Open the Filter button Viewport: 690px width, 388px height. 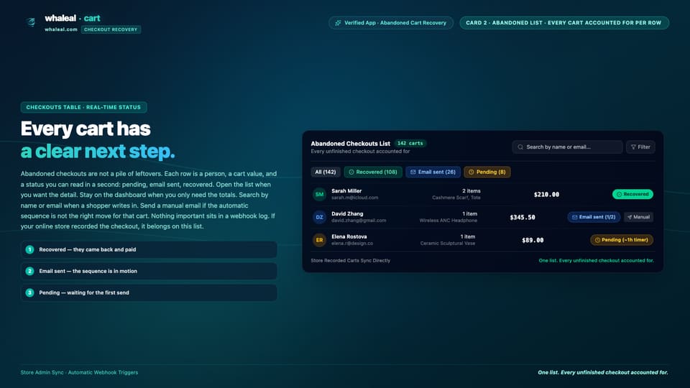[640, 147]
